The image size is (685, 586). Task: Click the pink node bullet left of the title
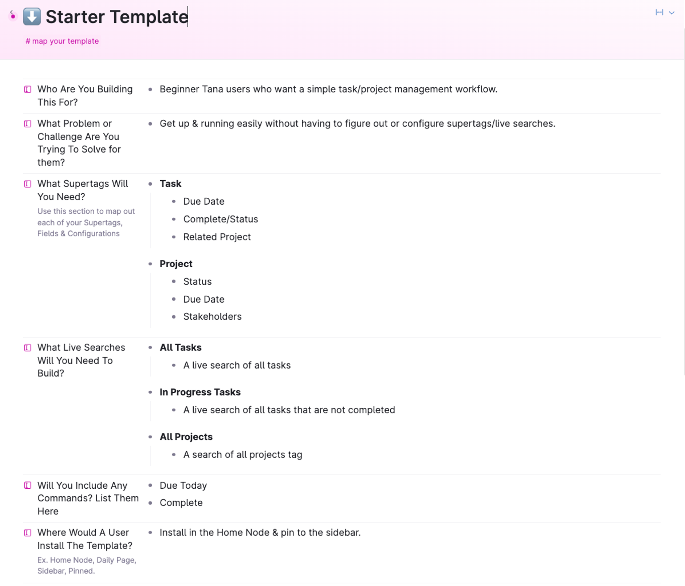13,16
